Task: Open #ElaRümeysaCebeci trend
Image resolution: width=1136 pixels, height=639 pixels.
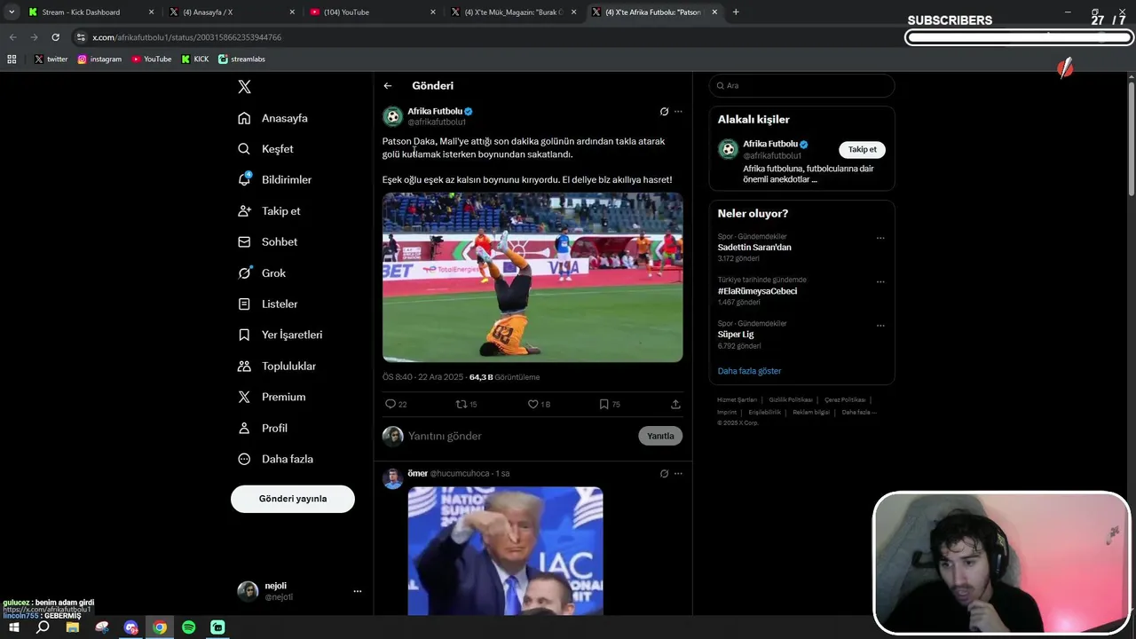Action: [757, 291]
